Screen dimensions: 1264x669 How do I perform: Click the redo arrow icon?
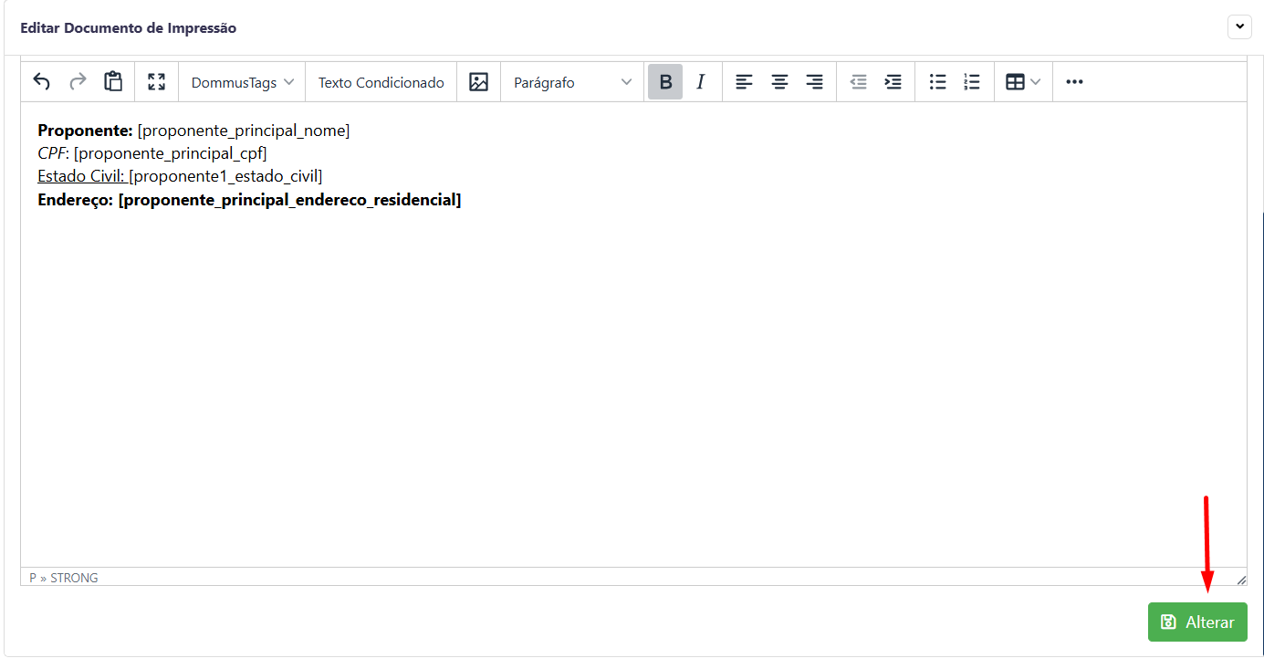(78, 82)
